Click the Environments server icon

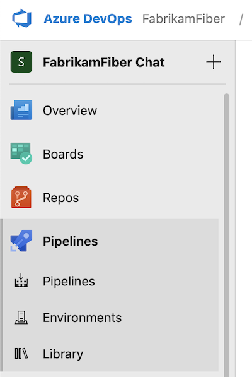[21, 318]
